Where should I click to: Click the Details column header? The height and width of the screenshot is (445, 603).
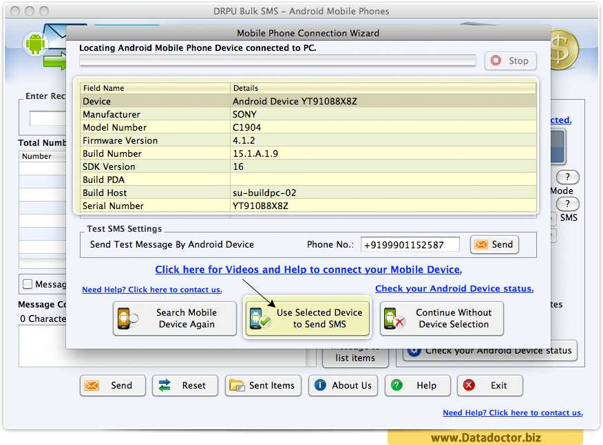pyautogui.click(x=383, y=88)
